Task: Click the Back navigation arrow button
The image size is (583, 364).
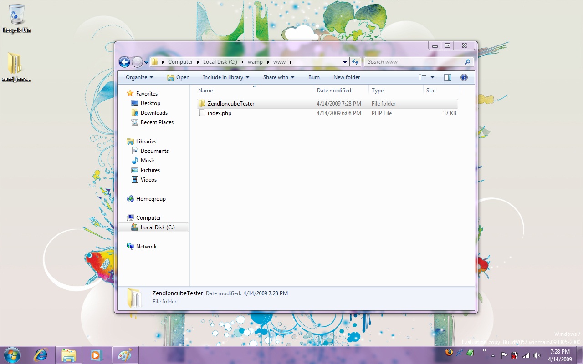Action: point(124,62)
